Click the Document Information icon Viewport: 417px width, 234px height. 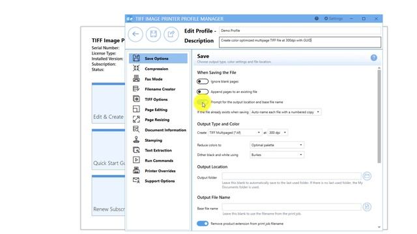point(136,129)
